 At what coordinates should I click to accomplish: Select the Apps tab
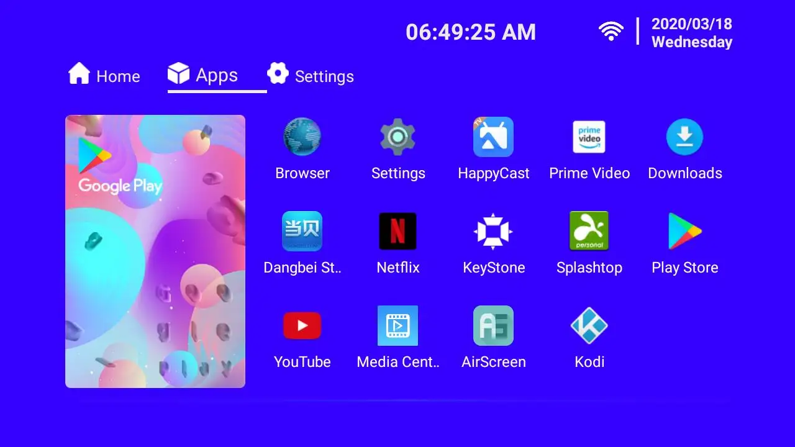[x=203, y=74]
